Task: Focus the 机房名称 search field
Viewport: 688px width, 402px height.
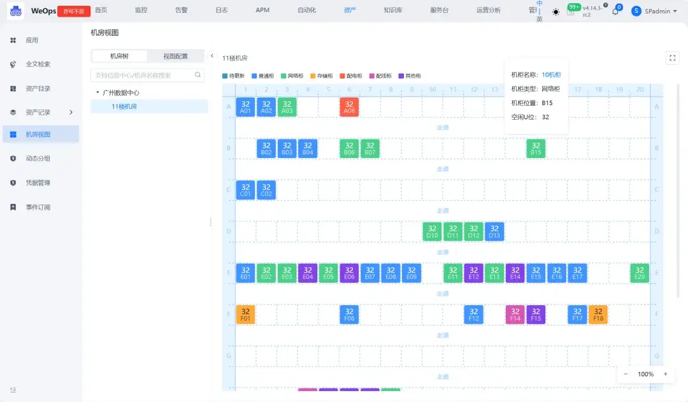Action: click(x=147, y=75)
